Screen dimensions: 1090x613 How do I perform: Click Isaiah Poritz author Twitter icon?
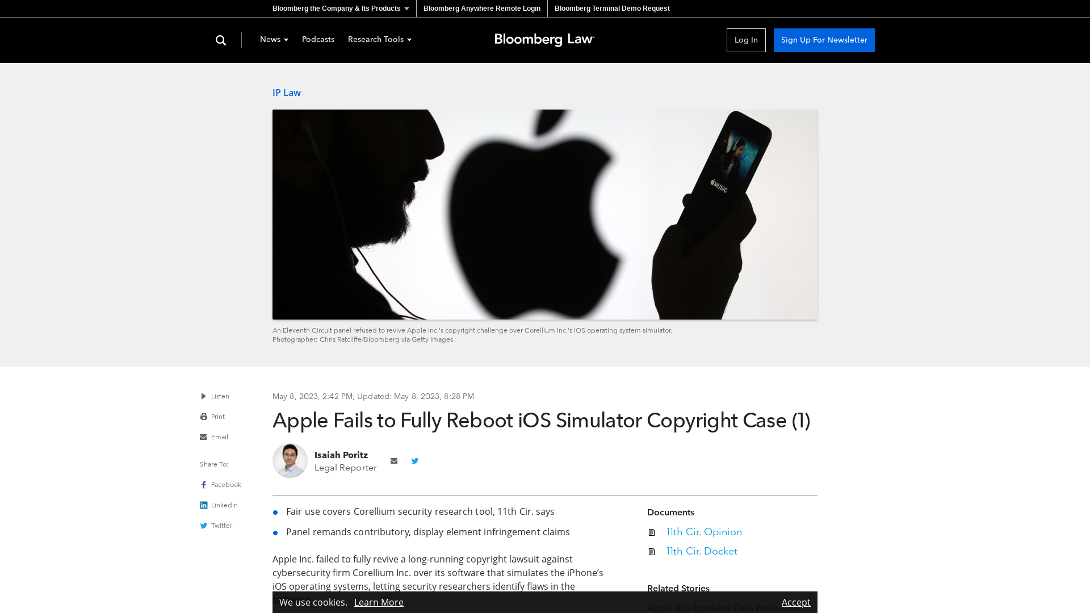click(x=415, y=460)
